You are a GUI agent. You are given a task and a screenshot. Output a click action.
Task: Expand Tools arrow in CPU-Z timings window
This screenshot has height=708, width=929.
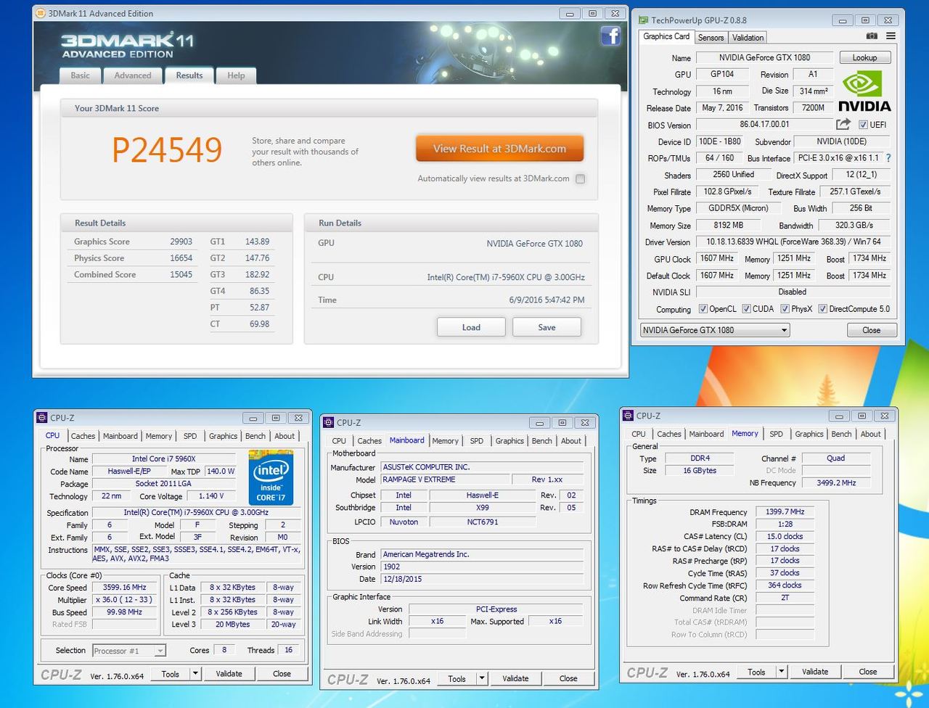781,672
